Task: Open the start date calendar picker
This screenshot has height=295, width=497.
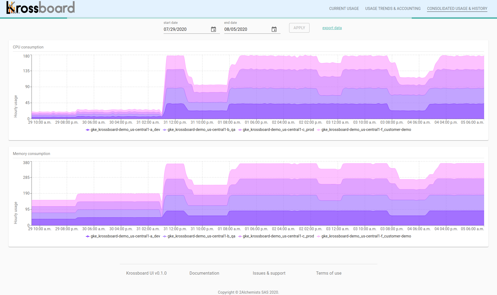Action: [213, 29]
